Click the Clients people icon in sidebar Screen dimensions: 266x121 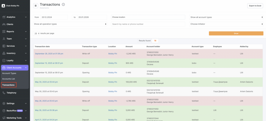(4, 24)
